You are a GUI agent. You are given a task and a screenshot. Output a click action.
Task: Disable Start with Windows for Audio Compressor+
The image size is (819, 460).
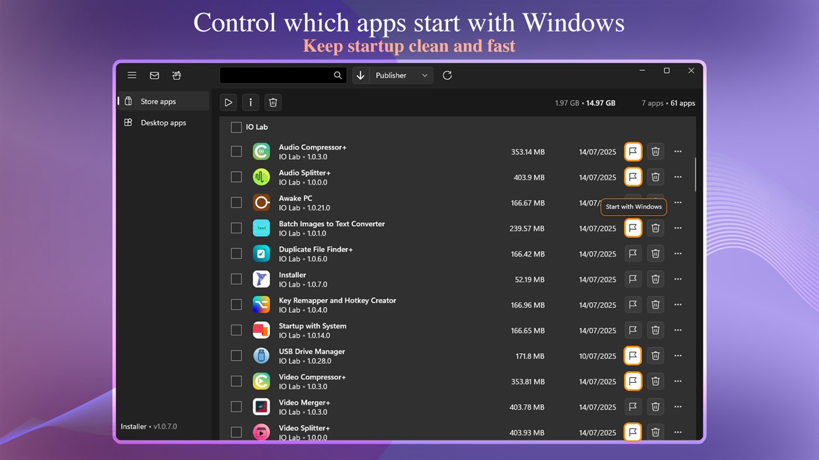[633, 151]
